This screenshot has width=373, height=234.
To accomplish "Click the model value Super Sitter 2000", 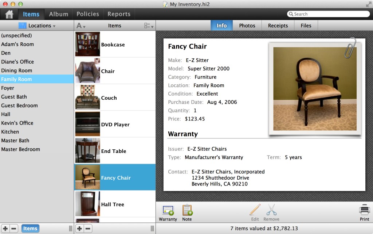I will [x=209, y=69].
